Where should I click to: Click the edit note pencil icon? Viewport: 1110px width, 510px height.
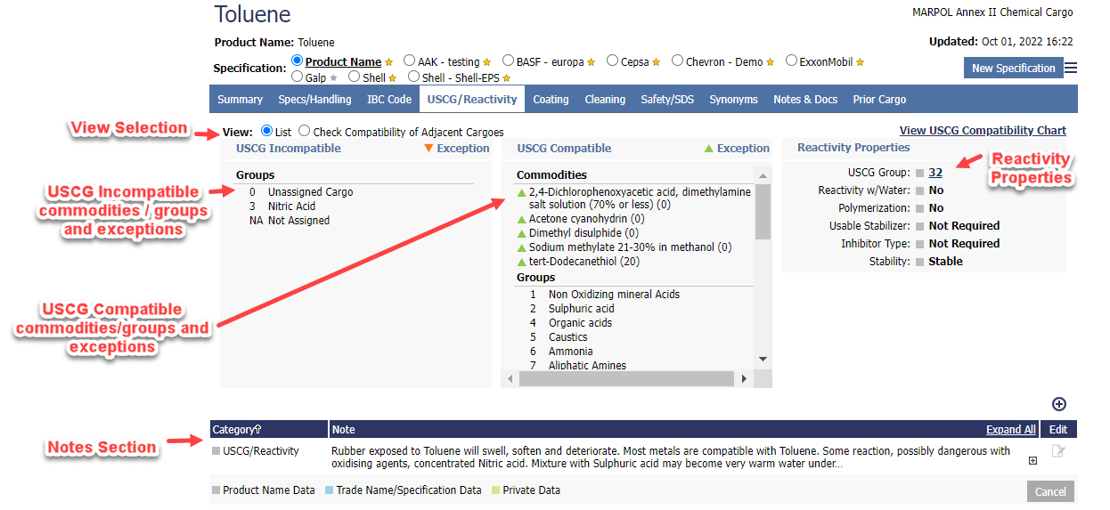1057,451
